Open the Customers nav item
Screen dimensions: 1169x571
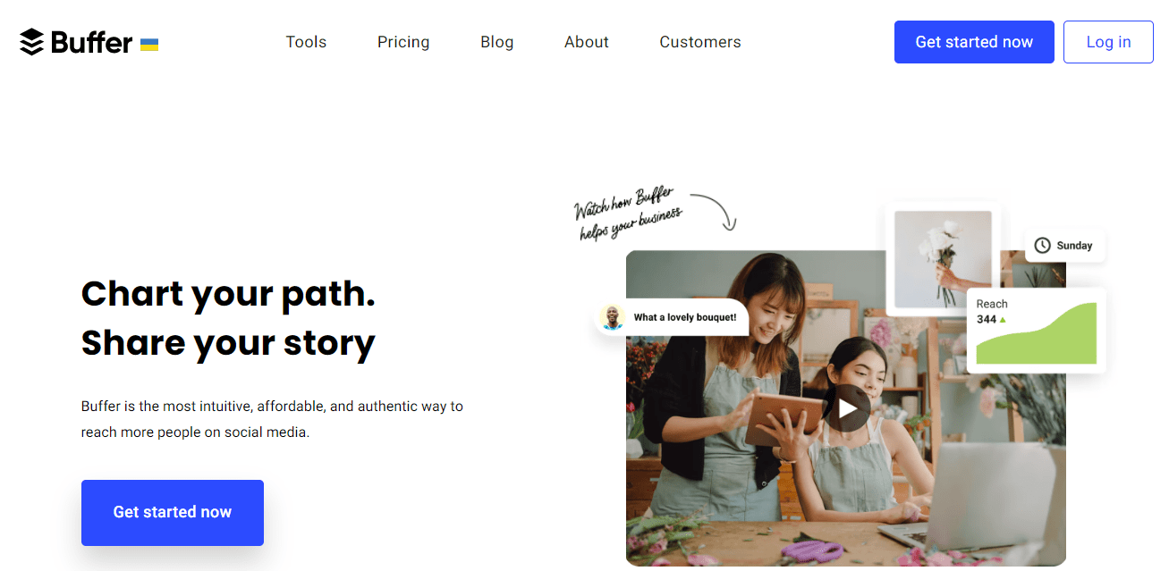[x=700, y=42]
